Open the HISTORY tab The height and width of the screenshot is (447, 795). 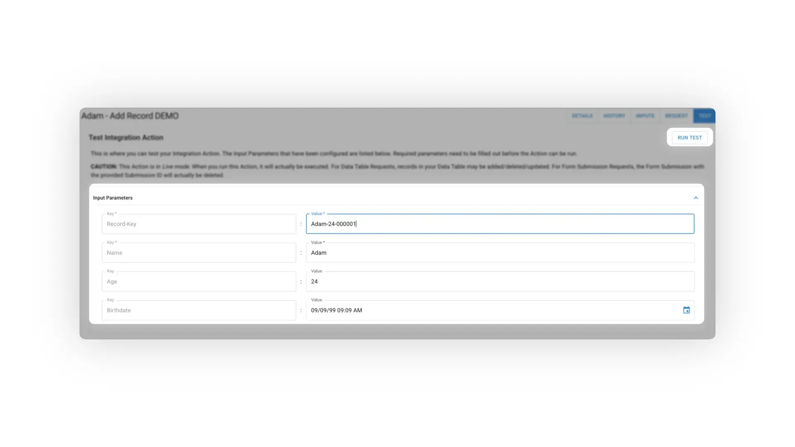(614, 116)
